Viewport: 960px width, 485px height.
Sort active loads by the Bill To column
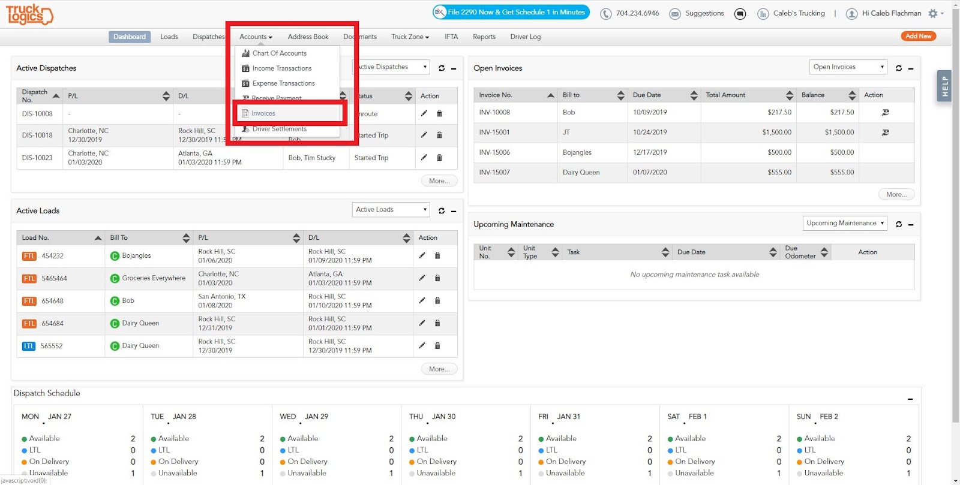click(186, 238)
